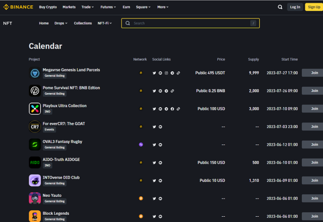Click the Log In button
323x222 pixels.
click(295, 7)
